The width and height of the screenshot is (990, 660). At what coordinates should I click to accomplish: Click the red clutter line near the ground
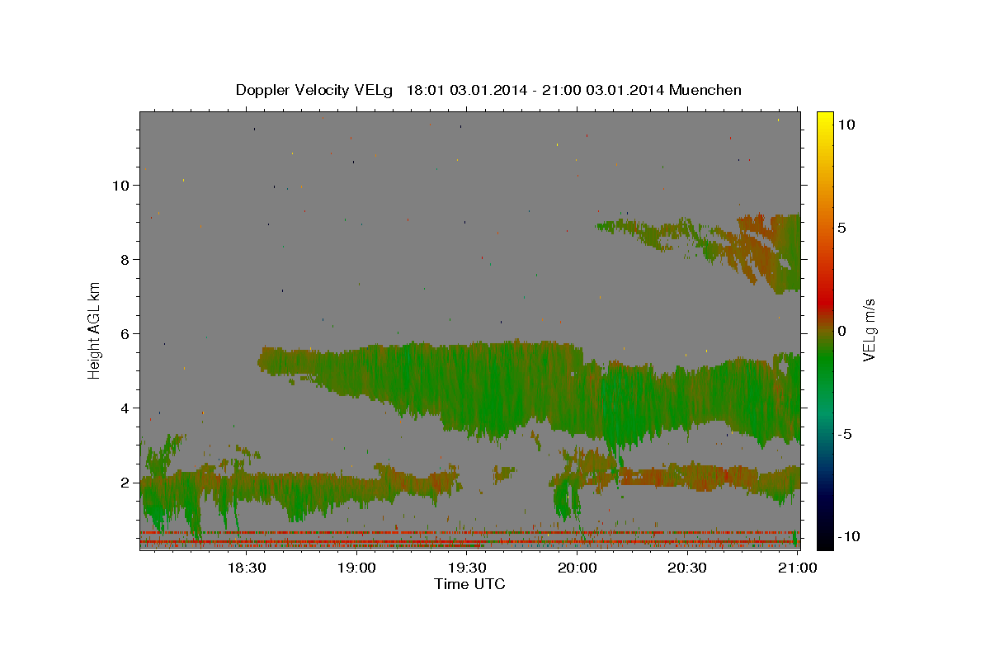[469, 533]
